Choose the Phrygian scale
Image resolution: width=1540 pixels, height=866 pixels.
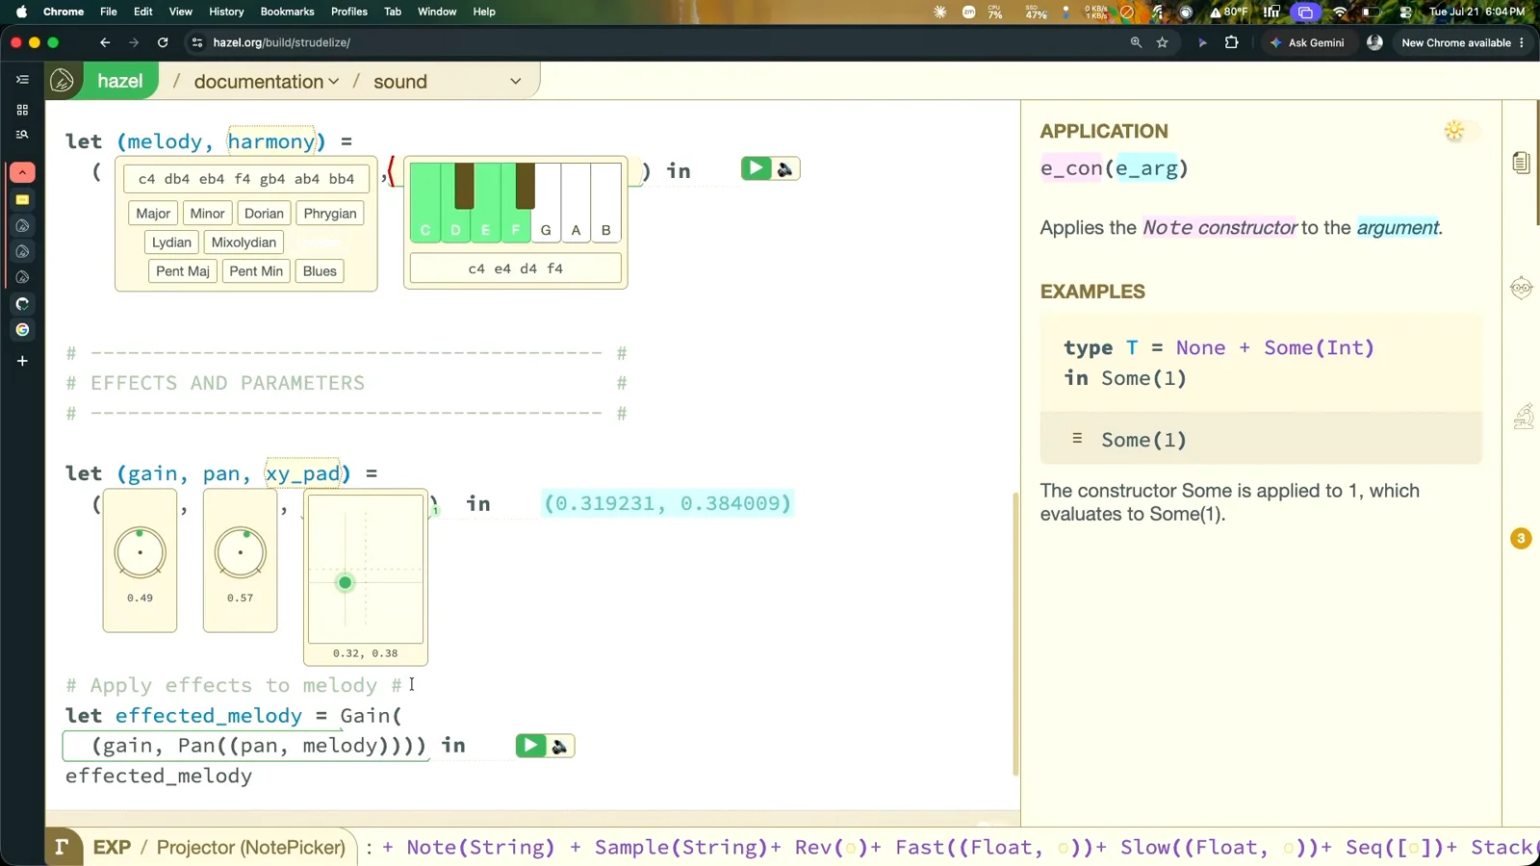coord(330,214)
